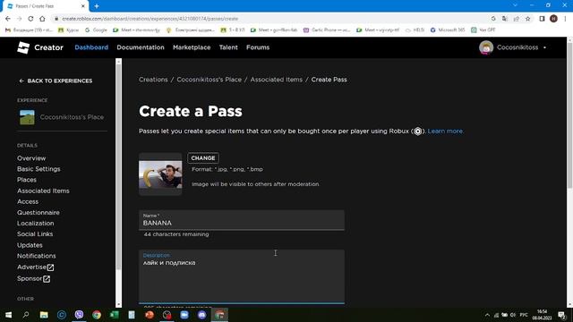Screen dimensions: 573x322
Task: Click the CHANGE image button
Action: pyautogui.click(x=203, y=158)
